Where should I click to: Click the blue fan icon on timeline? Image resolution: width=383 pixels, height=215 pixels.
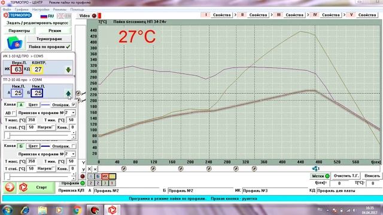(315, 168)
